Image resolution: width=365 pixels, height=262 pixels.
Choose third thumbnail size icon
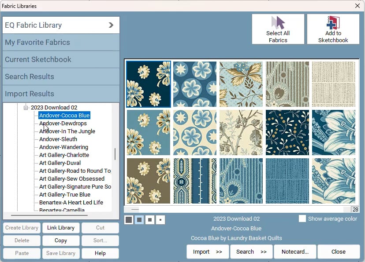point(150,219)
